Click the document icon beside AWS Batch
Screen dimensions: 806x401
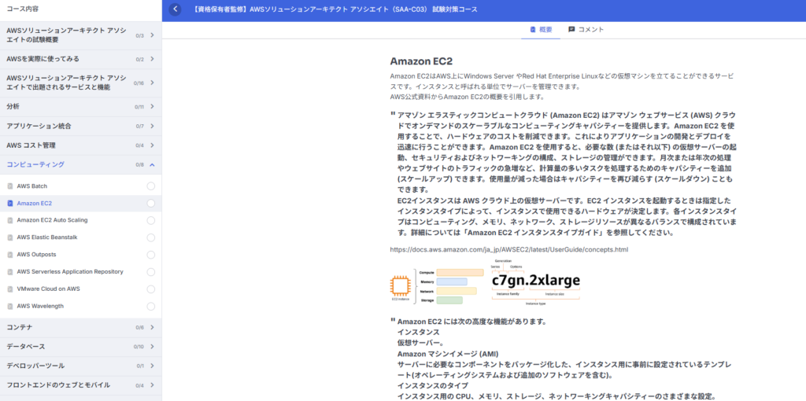click(x=10, y=186)
